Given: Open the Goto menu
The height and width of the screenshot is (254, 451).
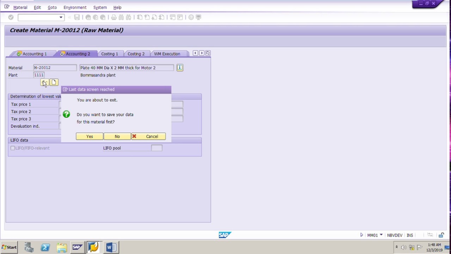Looking at the screenshot, I should coord(52,7).
